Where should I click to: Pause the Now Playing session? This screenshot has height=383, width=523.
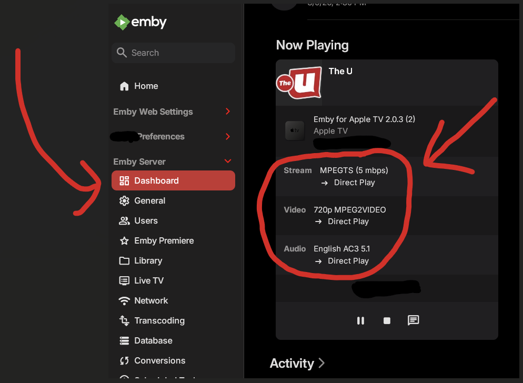[360, 320]
